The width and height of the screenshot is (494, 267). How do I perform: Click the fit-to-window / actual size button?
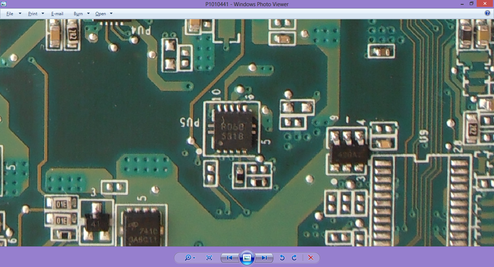pos(209,258)
